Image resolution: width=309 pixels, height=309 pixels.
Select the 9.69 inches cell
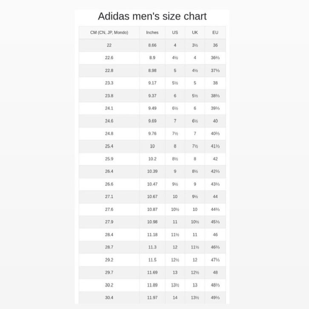tap(152, 121)
